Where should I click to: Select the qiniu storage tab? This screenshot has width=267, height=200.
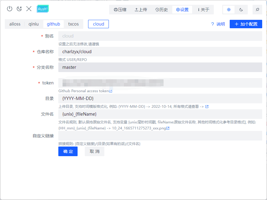(34, 24)
